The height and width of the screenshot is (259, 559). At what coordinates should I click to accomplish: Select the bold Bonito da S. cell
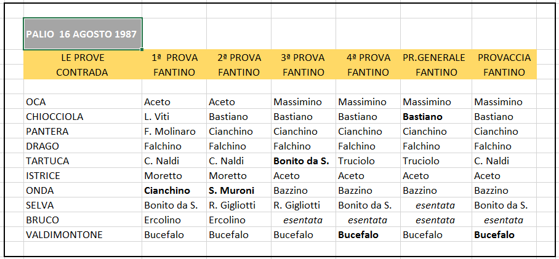[304, 161]
